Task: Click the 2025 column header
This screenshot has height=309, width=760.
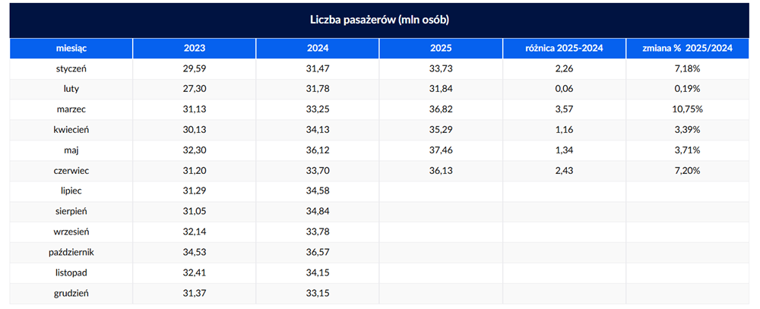Action: tap(441, 49)
